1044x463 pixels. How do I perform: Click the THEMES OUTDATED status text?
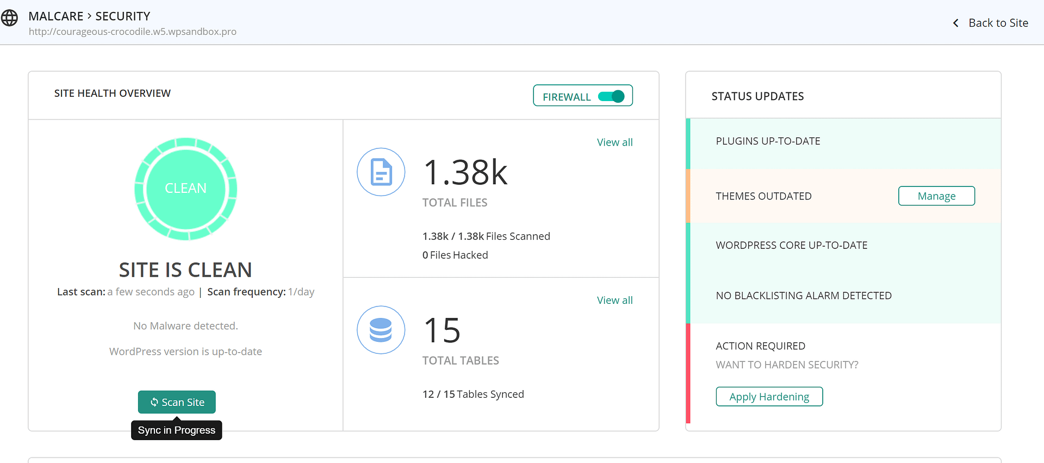pyautogui.click(x=763, y=196)
